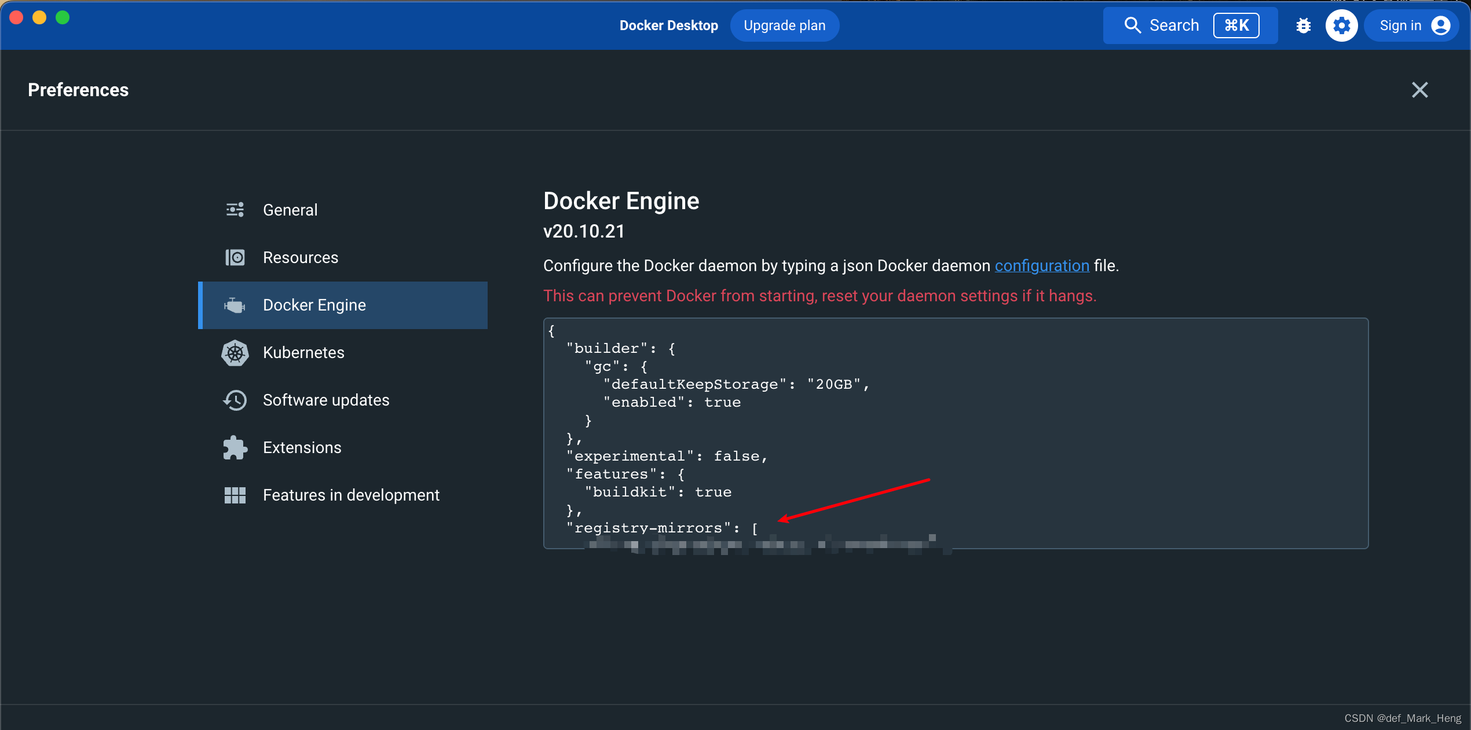Click the Extensions puzzle piece icon
This screenshot has width=1471, height=730.
click(235, 447)
